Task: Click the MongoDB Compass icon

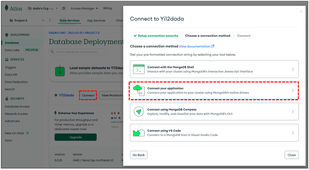Action: click(139, 112)
